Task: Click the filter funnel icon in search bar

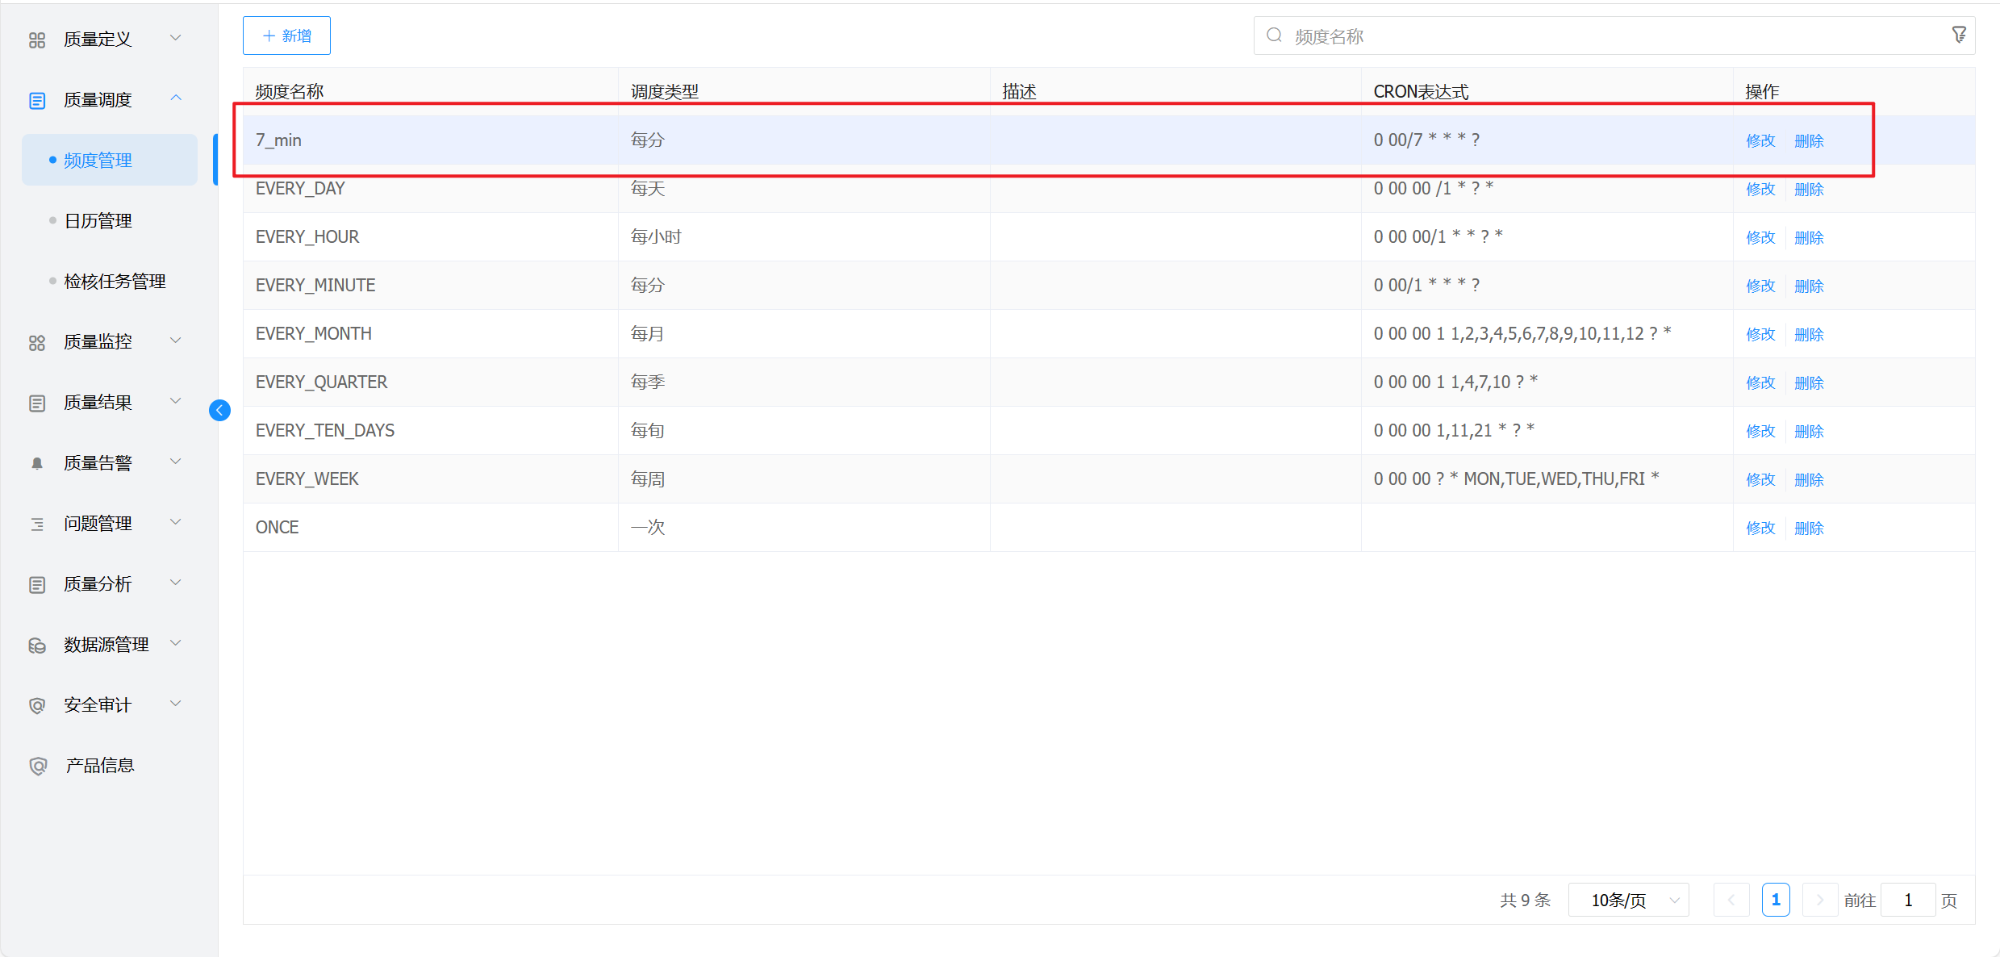Action: (x=1959, y=35)
